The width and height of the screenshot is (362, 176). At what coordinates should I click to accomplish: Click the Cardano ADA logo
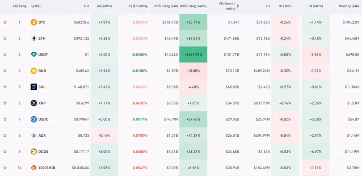tap(34, 135)
